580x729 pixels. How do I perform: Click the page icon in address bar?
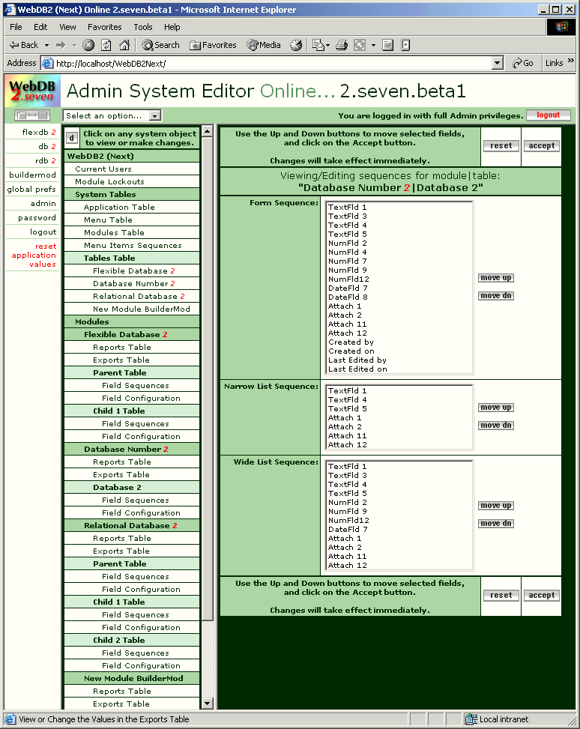pyautogui.click(x=48, y=63)
